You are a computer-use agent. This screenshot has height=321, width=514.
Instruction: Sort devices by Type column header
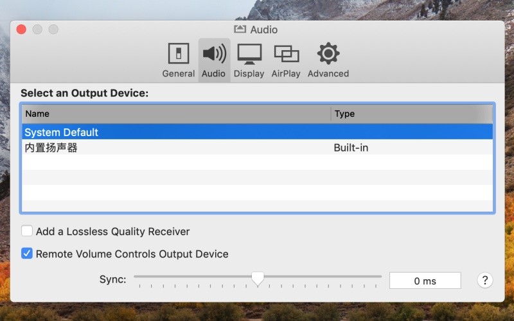tap(412, 114)
